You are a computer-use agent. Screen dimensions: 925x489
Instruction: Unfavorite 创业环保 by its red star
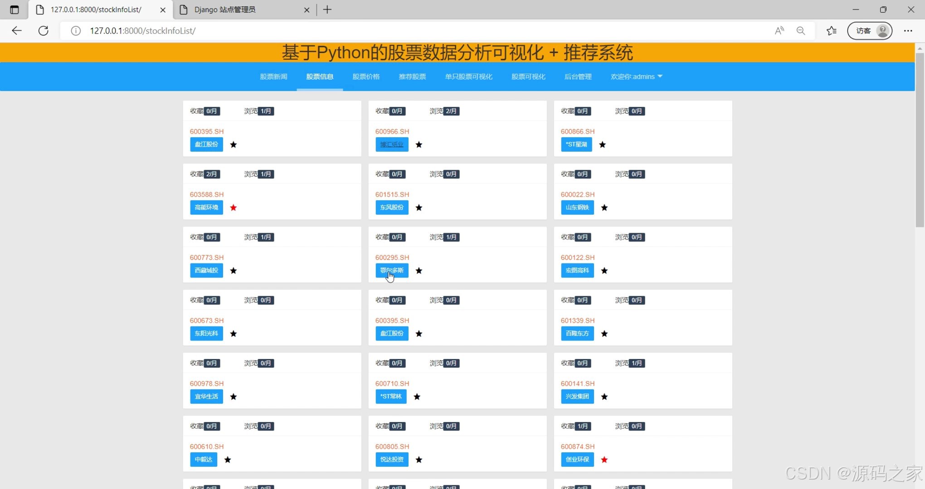pos(604,460)
